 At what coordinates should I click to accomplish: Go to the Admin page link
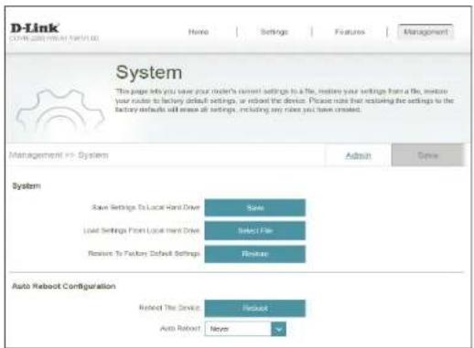click(x=358, y=155)
